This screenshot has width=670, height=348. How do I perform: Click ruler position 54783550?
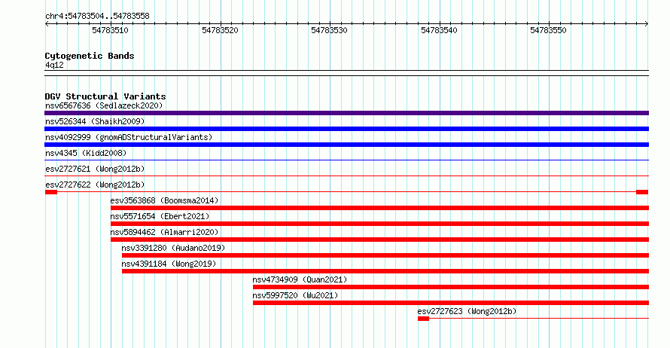[x=549, y=30]
